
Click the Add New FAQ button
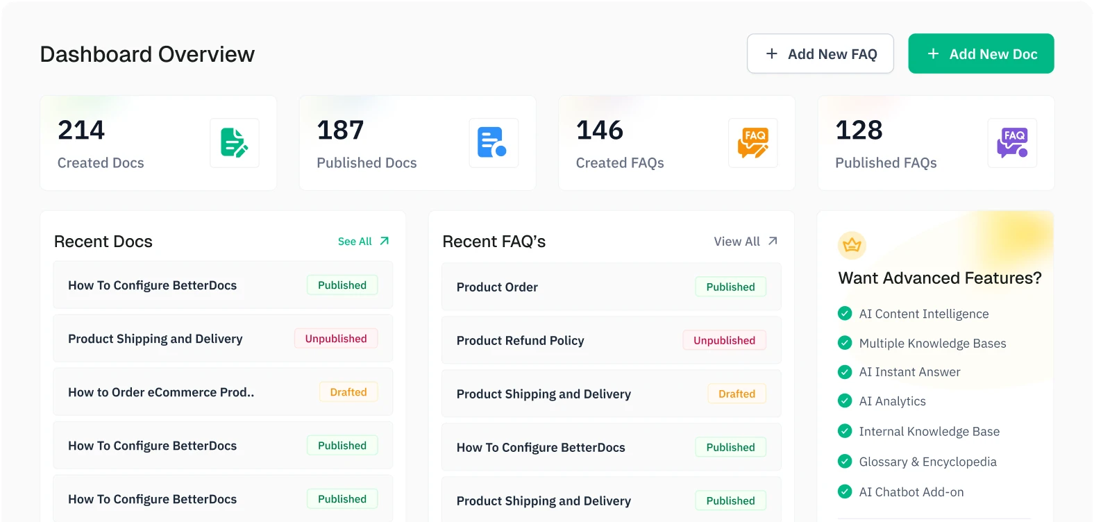[821, 53]
